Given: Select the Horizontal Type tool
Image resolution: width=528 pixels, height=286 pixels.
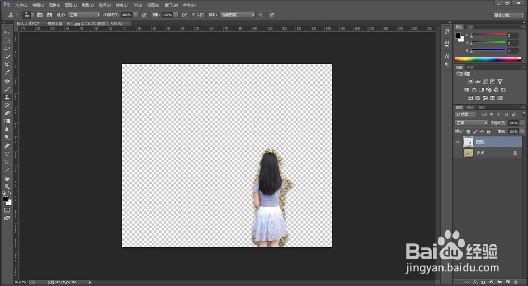Looking at the screenshot, I should tap(7, 154).
